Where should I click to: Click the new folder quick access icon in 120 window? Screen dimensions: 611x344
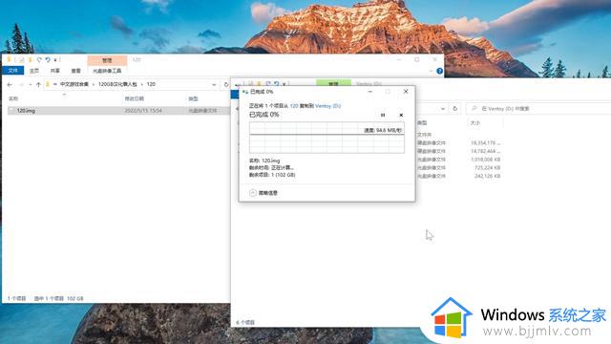point(30,59)
